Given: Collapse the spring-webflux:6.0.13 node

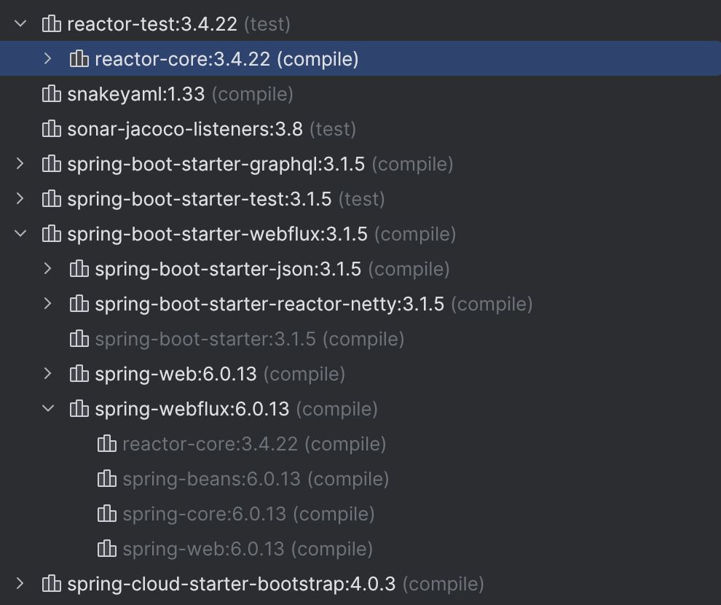Looking at the screenshot, I should coord(48,409).
